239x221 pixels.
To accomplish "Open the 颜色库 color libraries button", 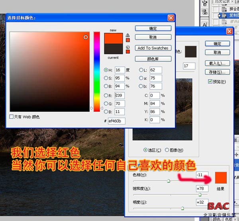I will pyautogui.click(x=153, y=59).
